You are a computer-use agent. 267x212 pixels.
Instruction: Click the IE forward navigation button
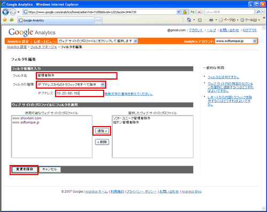coord(13,12)
